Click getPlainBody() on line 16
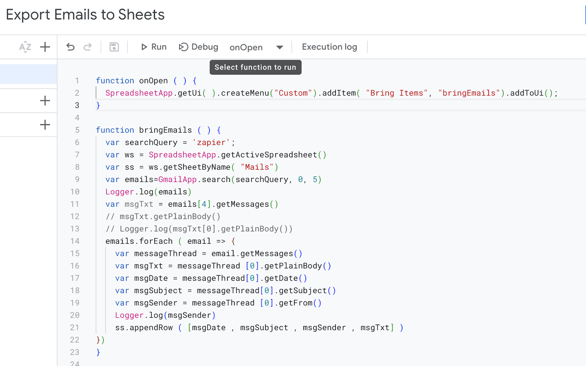586x366 pixels. click(298, 266)
